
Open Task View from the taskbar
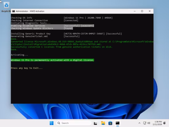point(95,123)
